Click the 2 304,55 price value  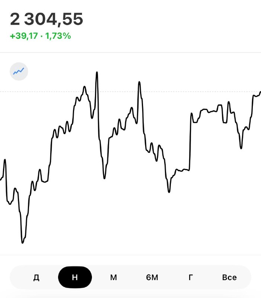coord(47,19)
